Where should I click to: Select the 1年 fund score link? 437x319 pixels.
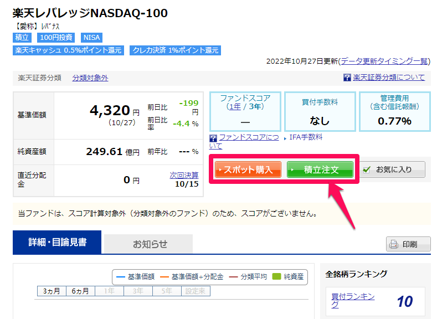pos(235,106)
